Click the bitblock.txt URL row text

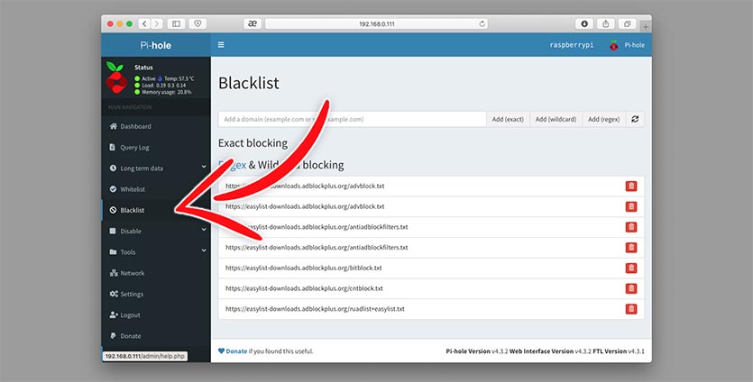tap(304, 268)
